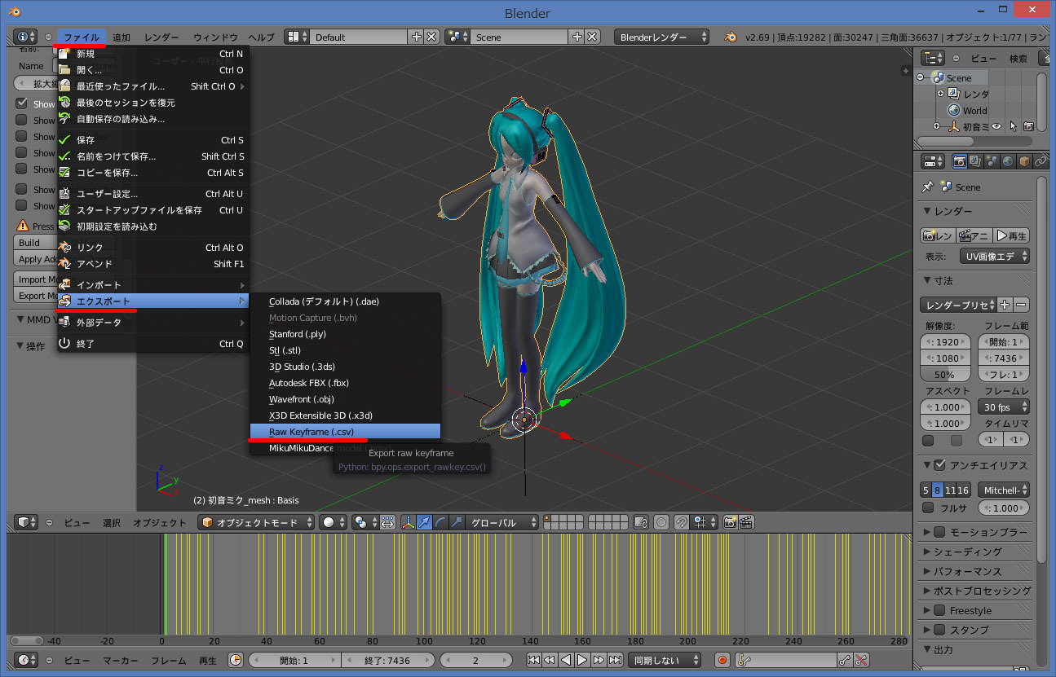1056x677 pixels.
Task: Toggle the record auto-keyframe button
Action: coord(722,660)
